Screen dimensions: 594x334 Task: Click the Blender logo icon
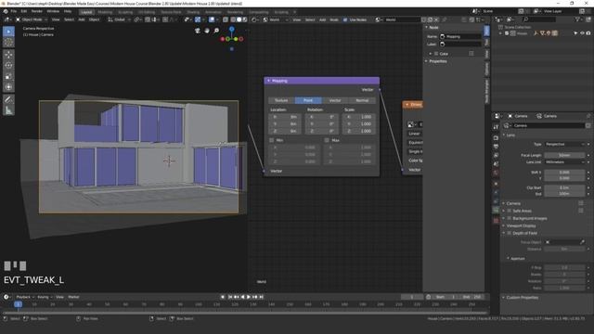tap(6, 11)
